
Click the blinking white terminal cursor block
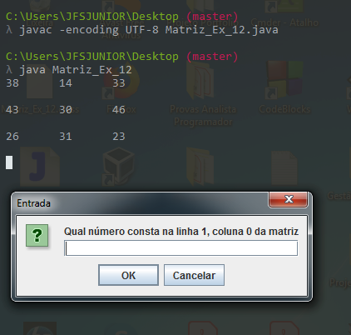pyautogui.click(x=9, y=162)
